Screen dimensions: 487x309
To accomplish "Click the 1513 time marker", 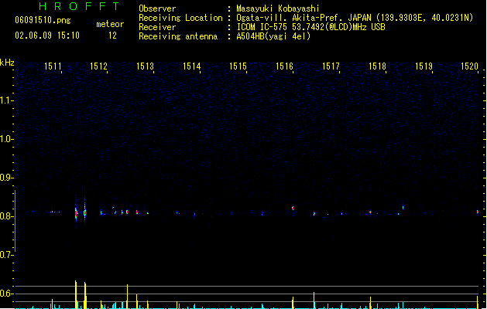I will 145,66.
